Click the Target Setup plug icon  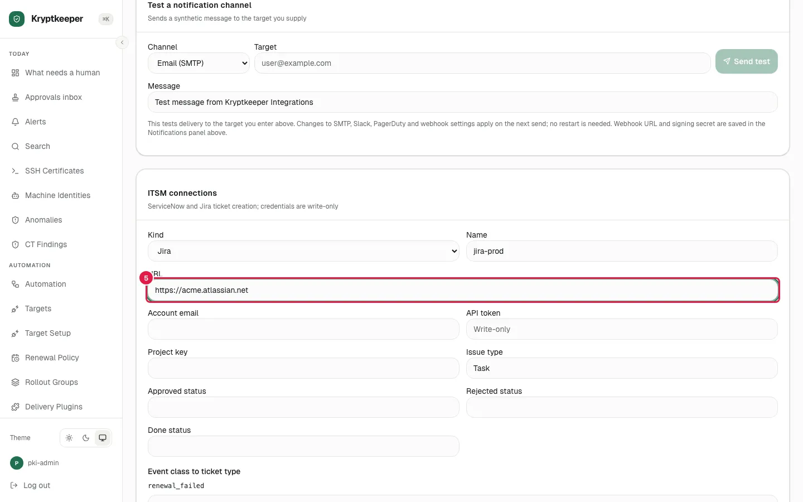pyautogui.click(x=15, y=334)
